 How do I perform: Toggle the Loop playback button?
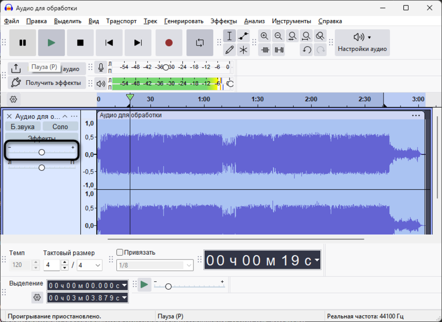coord(200,43)
